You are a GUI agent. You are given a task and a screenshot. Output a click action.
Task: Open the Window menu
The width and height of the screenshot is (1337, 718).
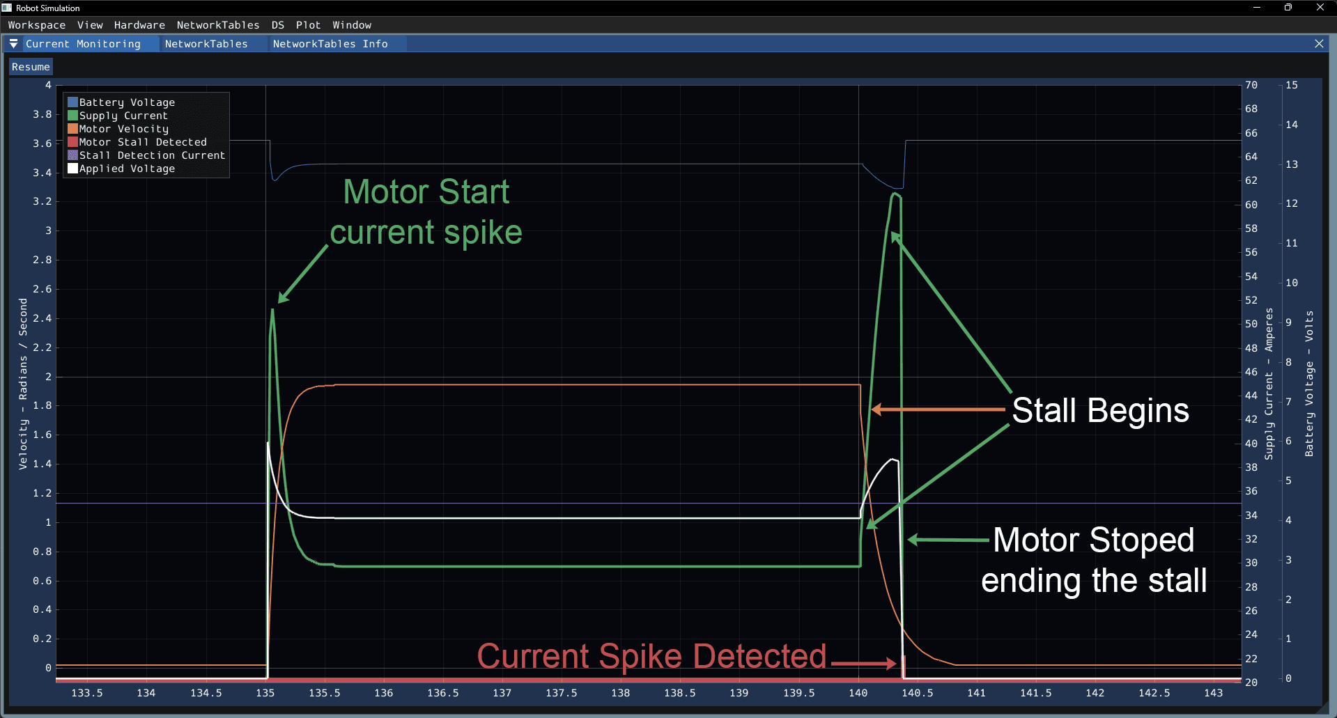(x=352, y=25)
